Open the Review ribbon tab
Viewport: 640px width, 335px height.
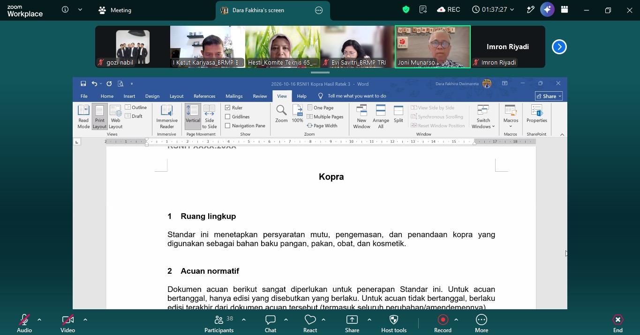[260, 96]
